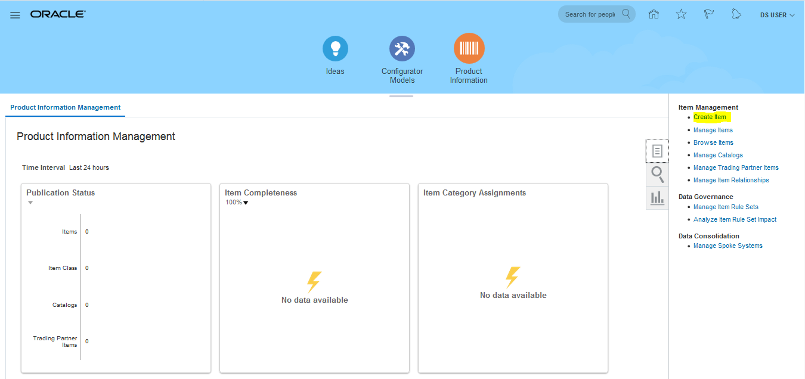Click the Data Governance heading

[x=706, y=197]
